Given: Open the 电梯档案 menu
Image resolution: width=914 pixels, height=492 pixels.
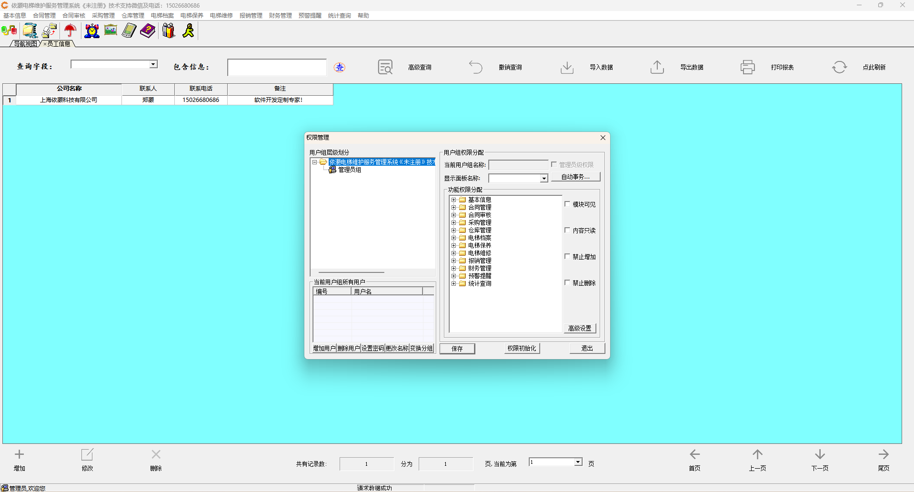Looking at the screenshot, I should (x=162, y=16).
